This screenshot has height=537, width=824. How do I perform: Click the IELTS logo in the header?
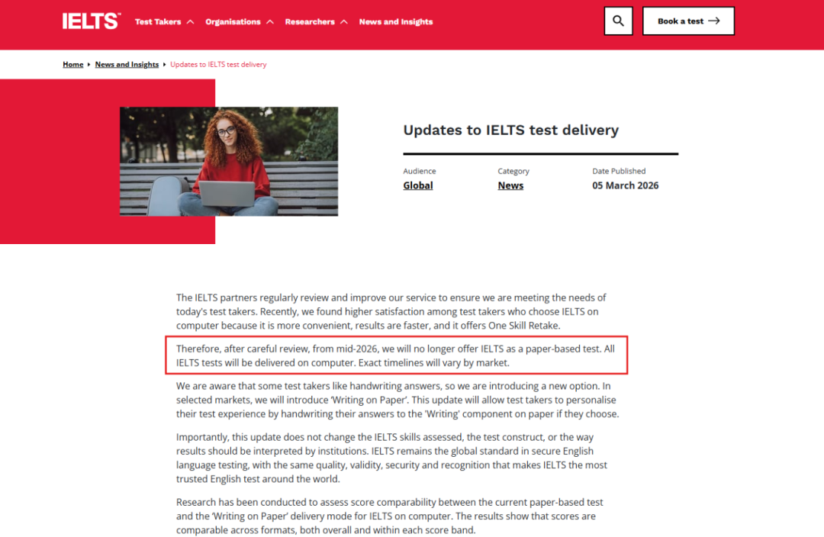91,21
